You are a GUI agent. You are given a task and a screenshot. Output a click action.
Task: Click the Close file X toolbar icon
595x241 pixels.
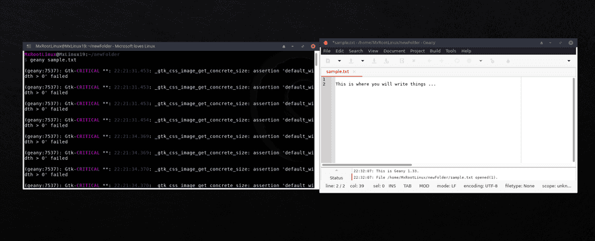(414, 61)
